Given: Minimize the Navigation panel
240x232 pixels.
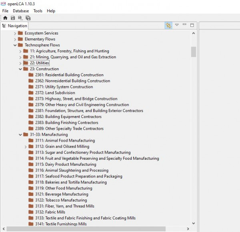Looking at the screenshot, I should [184, 24].
